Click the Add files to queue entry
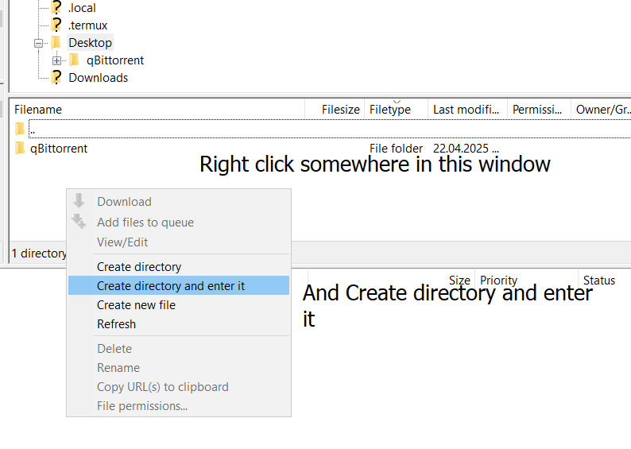This screenshot has width=631, height=449. tap(179, 222)
